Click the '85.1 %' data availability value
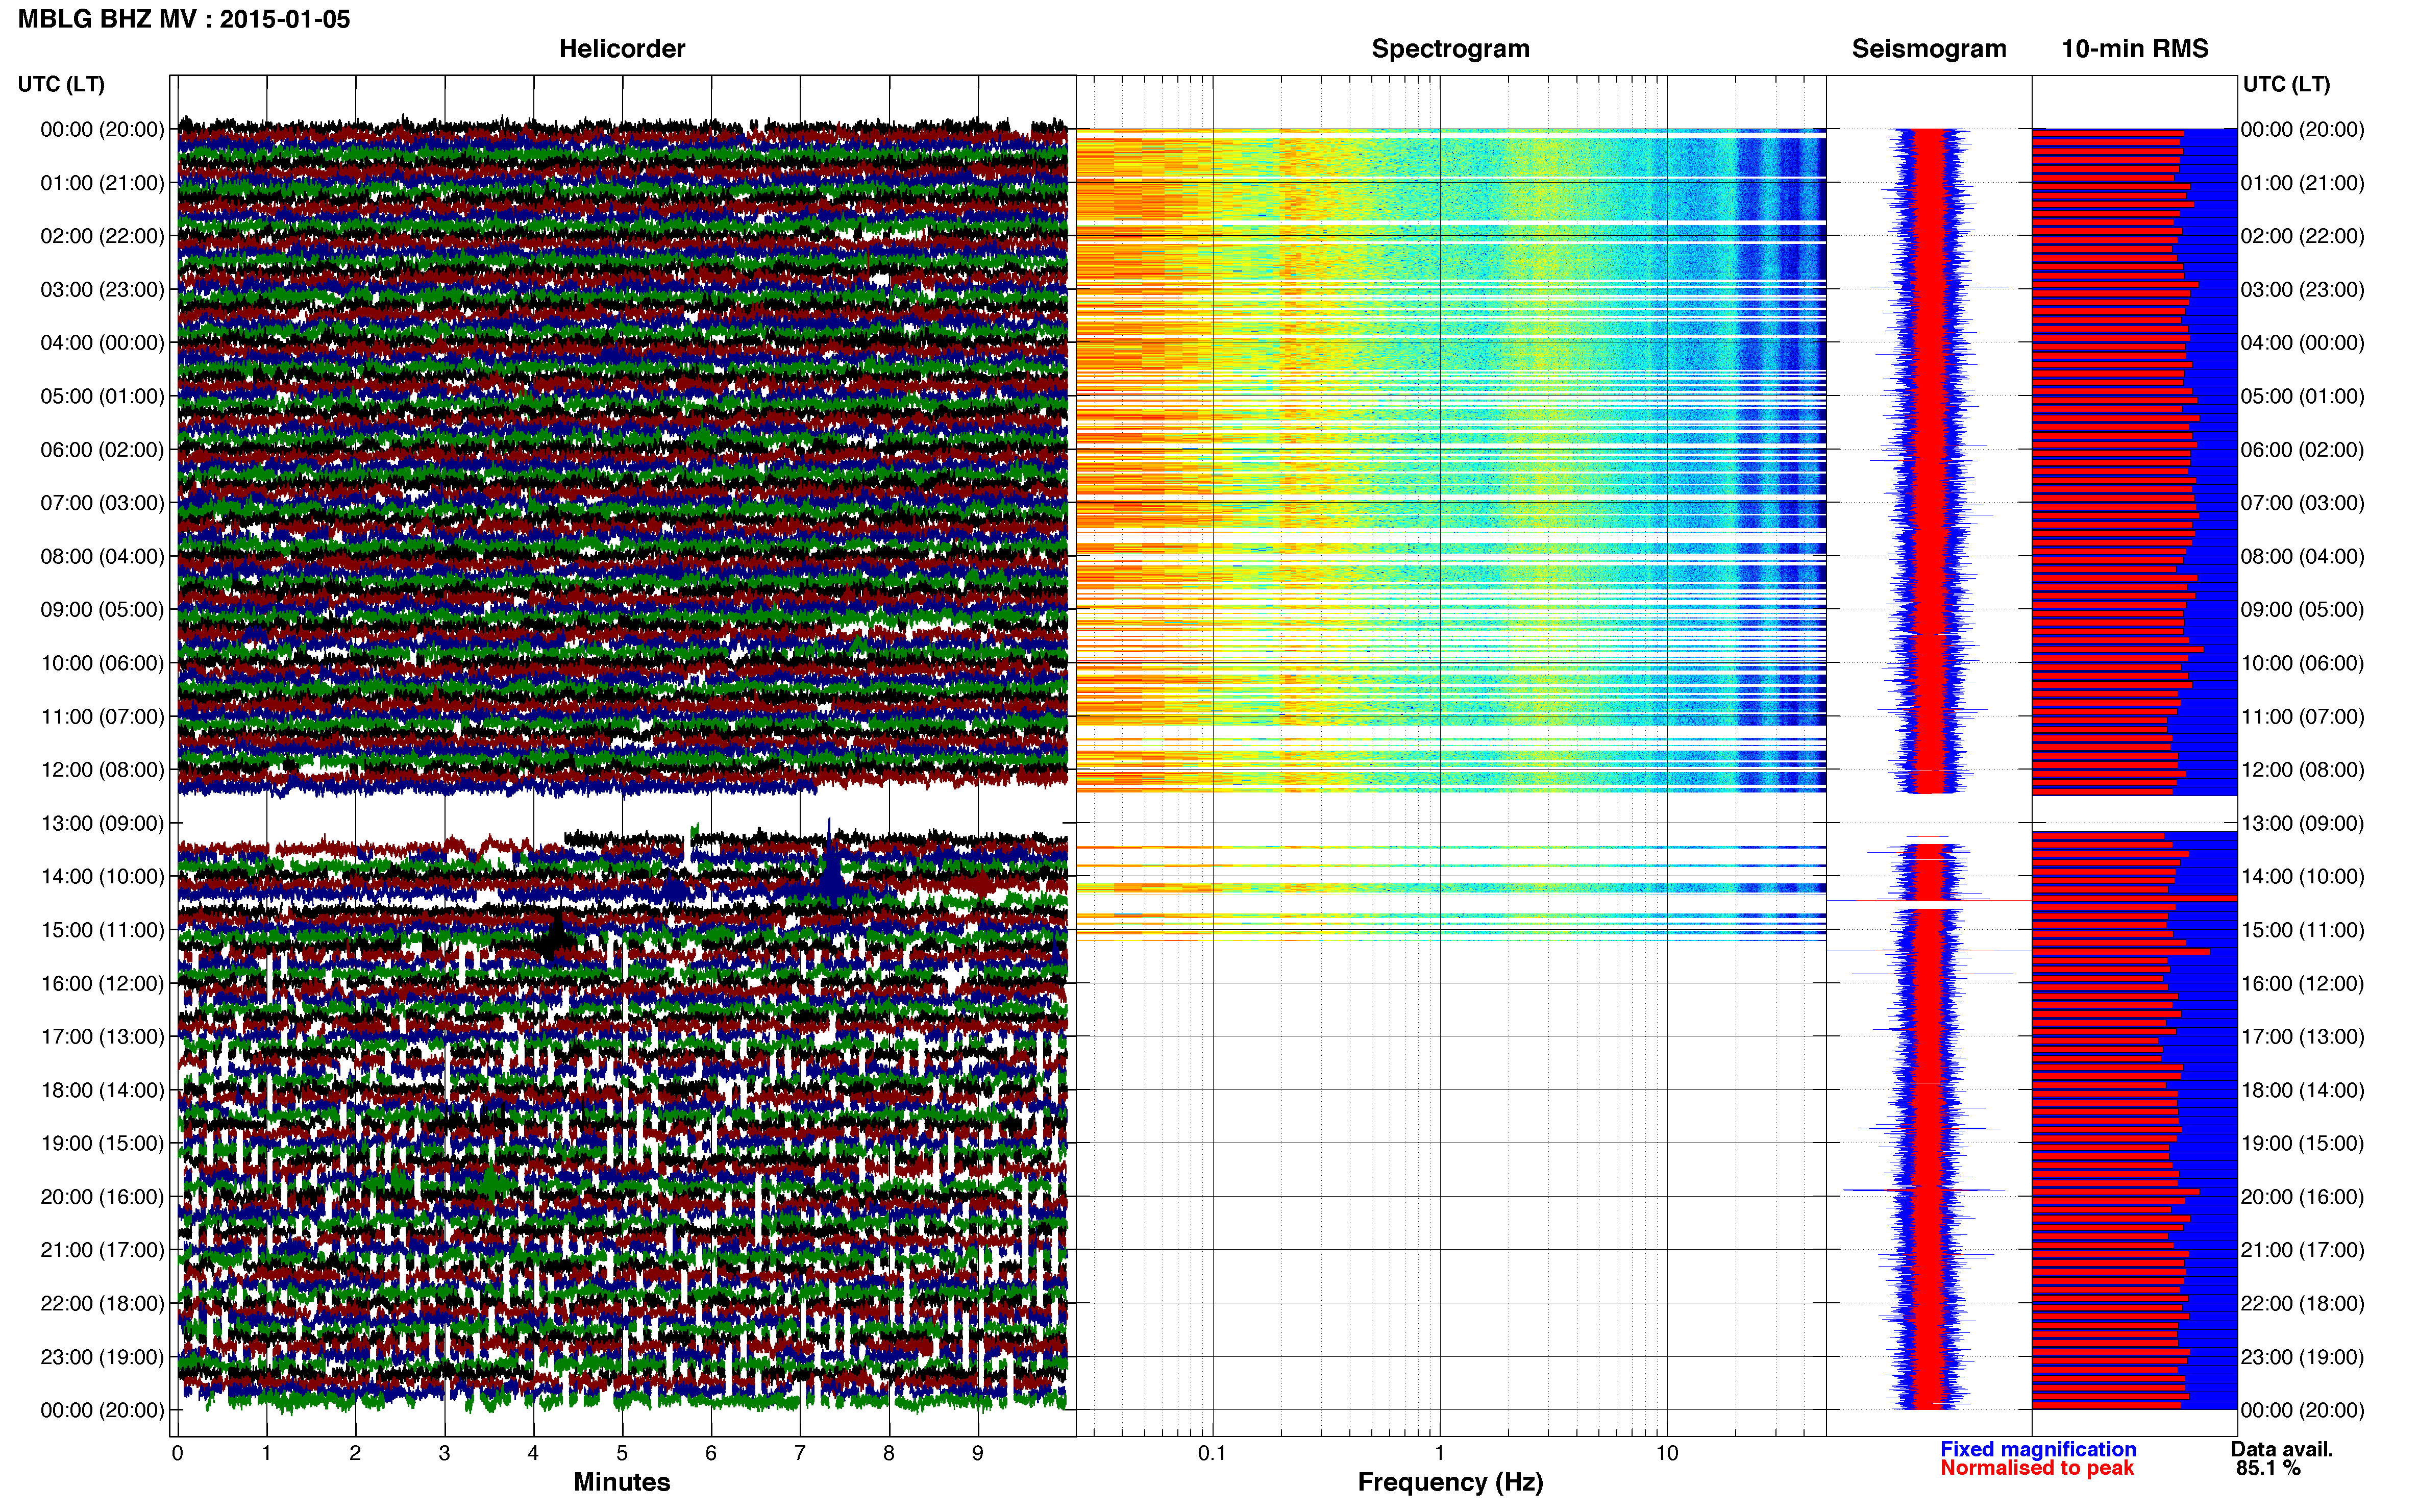This screenshot has width=2419, height=1512. click(2268, 1468)
